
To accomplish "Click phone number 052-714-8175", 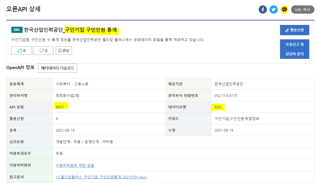I will pyautogui.click(x=226, y=96).
